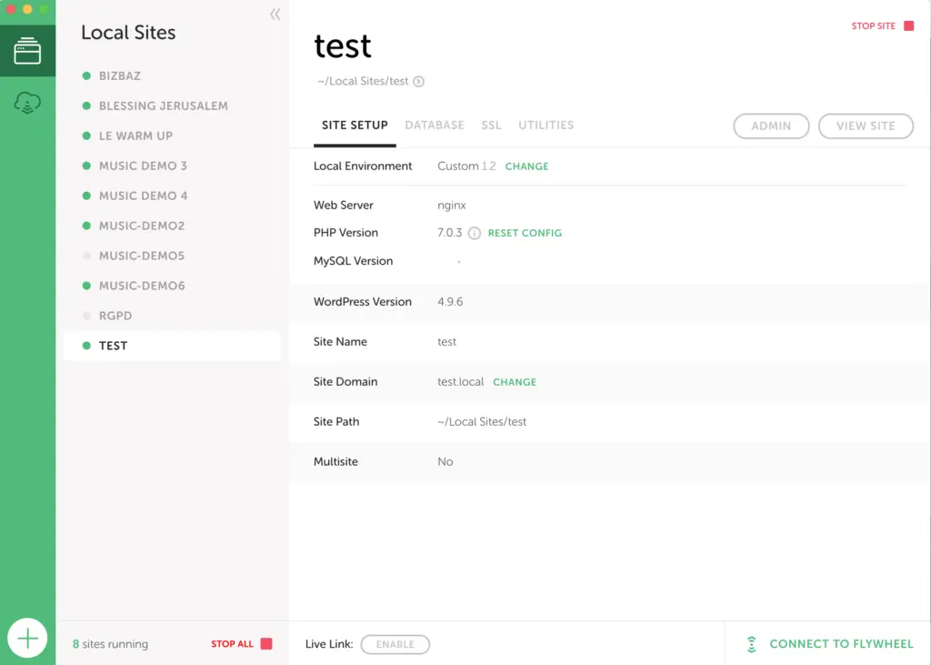This screenshot has width=931, height=665.
Task: Click the status dot next to MUSIC-DEMO5
Action: [86, 256]
